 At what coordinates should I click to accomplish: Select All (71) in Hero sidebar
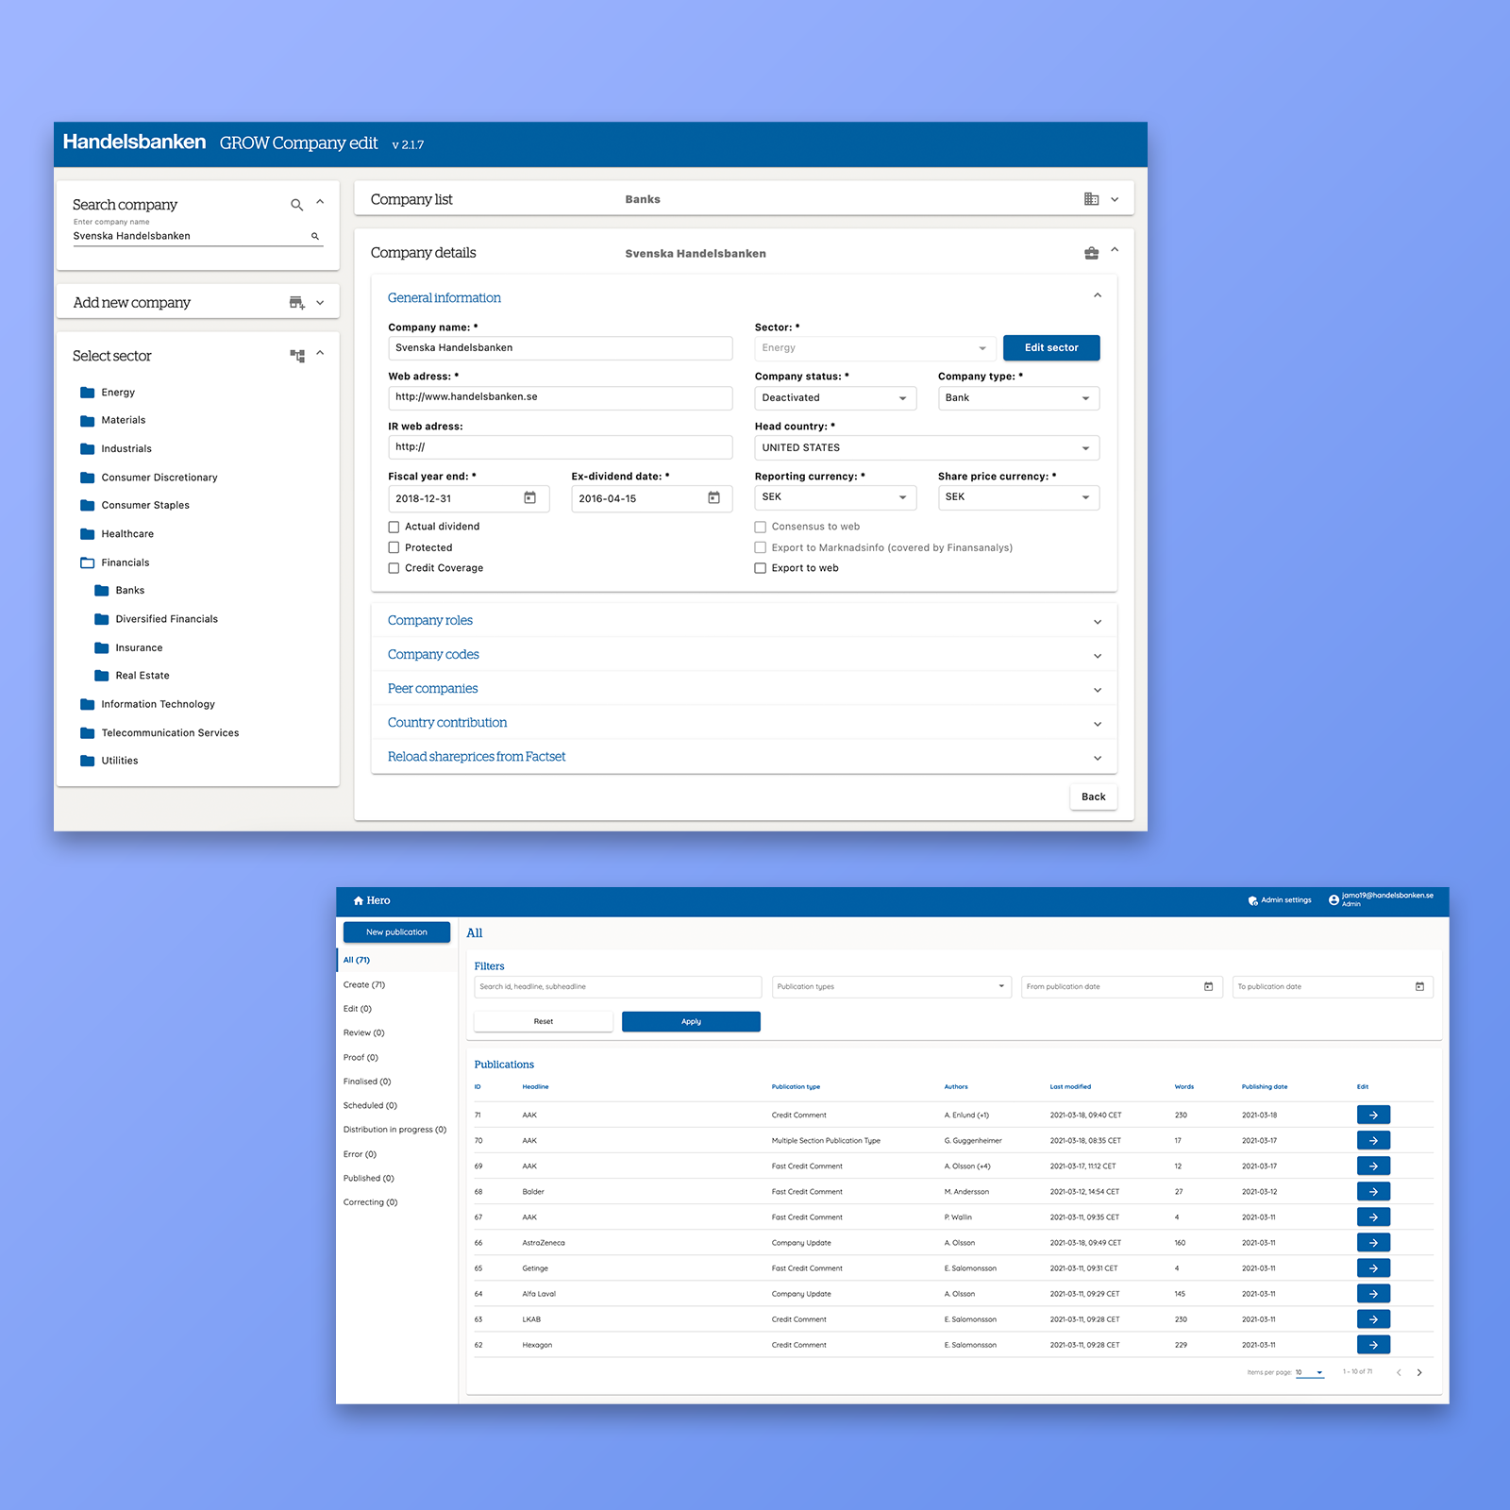(x=396, y=960)
